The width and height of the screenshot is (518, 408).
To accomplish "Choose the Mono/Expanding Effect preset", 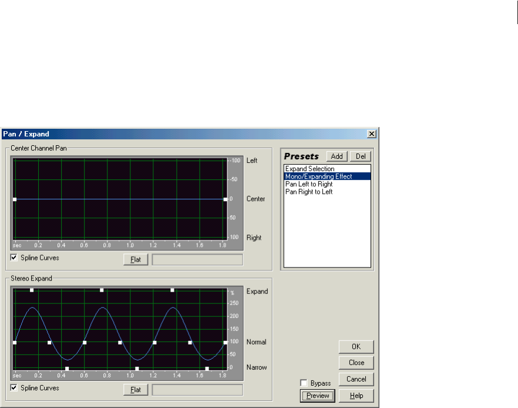I will tap(318, 176).
